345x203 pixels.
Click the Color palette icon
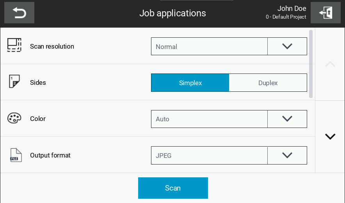pos(14,118)
